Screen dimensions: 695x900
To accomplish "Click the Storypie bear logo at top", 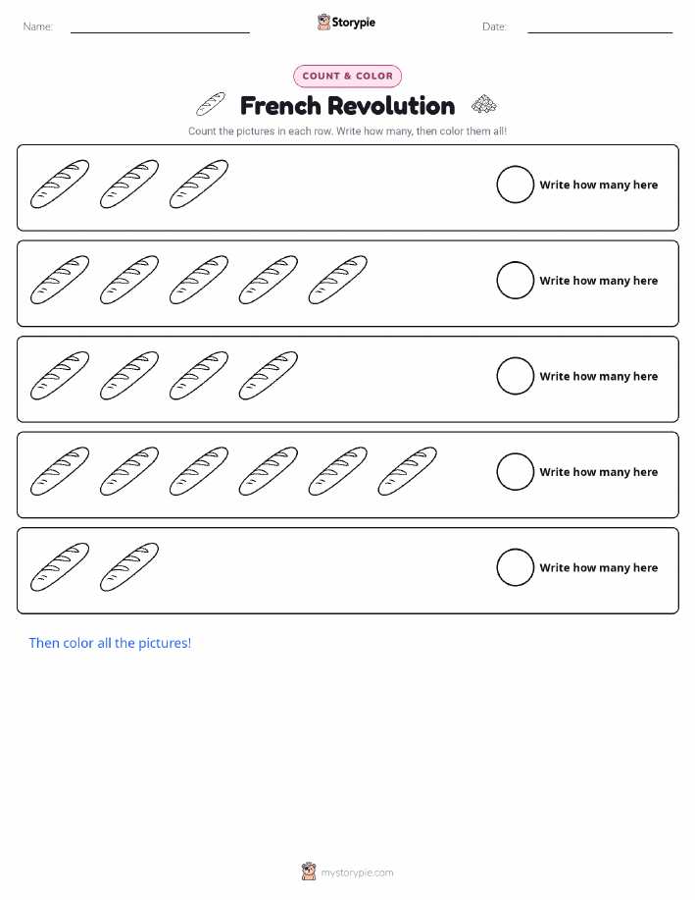I will pyautogui.click(x=323, y=23).
